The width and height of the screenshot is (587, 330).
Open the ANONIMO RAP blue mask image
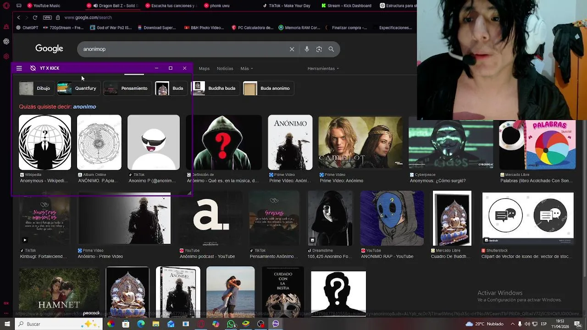(x=392, y=218)
